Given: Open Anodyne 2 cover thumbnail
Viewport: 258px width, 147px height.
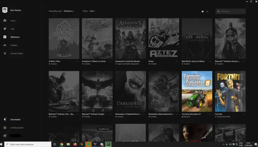Looking at the screenshot, I should pos(97,38).
